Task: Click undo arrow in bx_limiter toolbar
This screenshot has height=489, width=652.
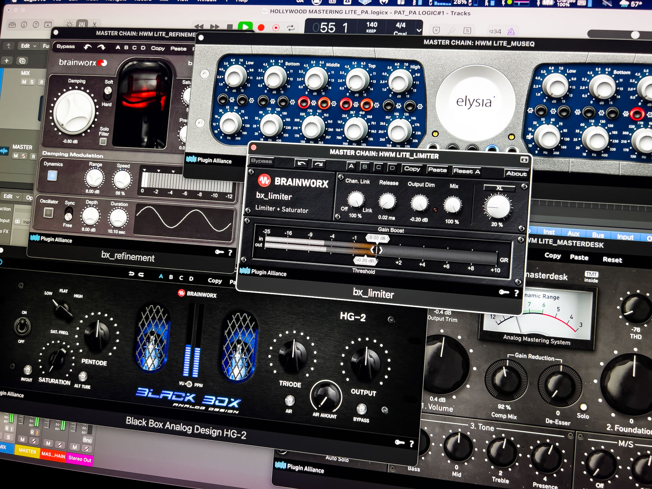Action: pyautogui.click(x=302, y=163)
